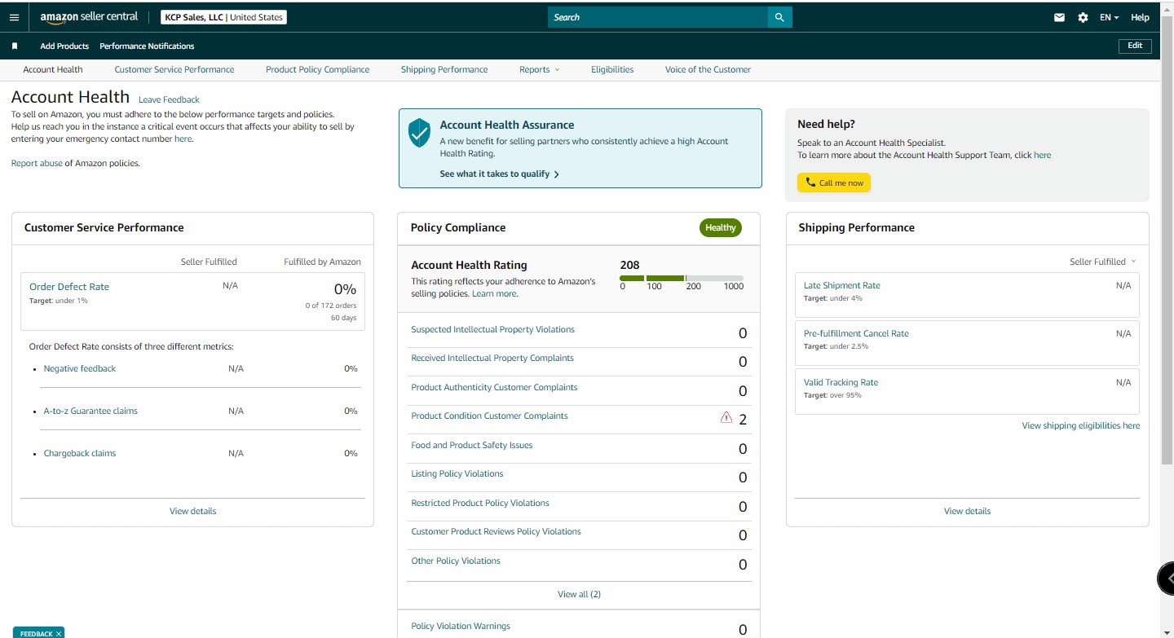Open the Chargeback claims link
The height and width of the screenshot is (638, 1174).
tap(80, 454)
